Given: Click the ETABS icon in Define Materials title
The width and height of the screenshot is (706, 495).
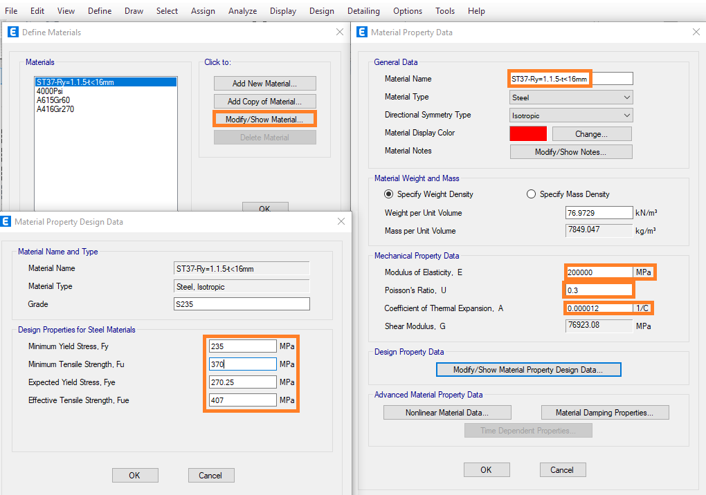Looking at the screenshot, I should tap(13, 32).
